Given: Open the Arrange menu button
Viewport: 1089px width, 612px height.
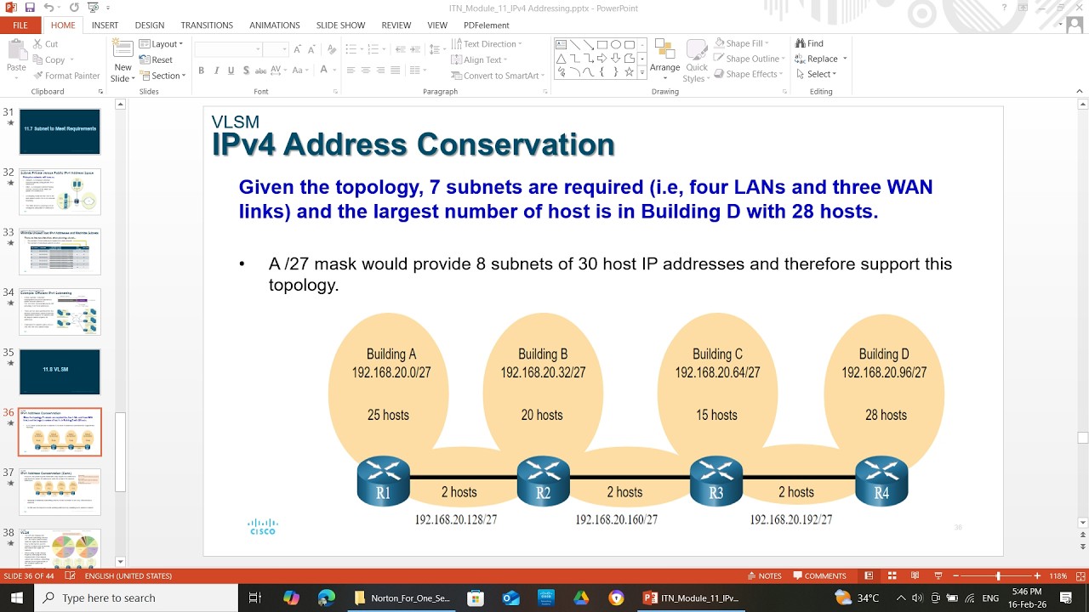Looking at the screenshot, I should (665, 60).
